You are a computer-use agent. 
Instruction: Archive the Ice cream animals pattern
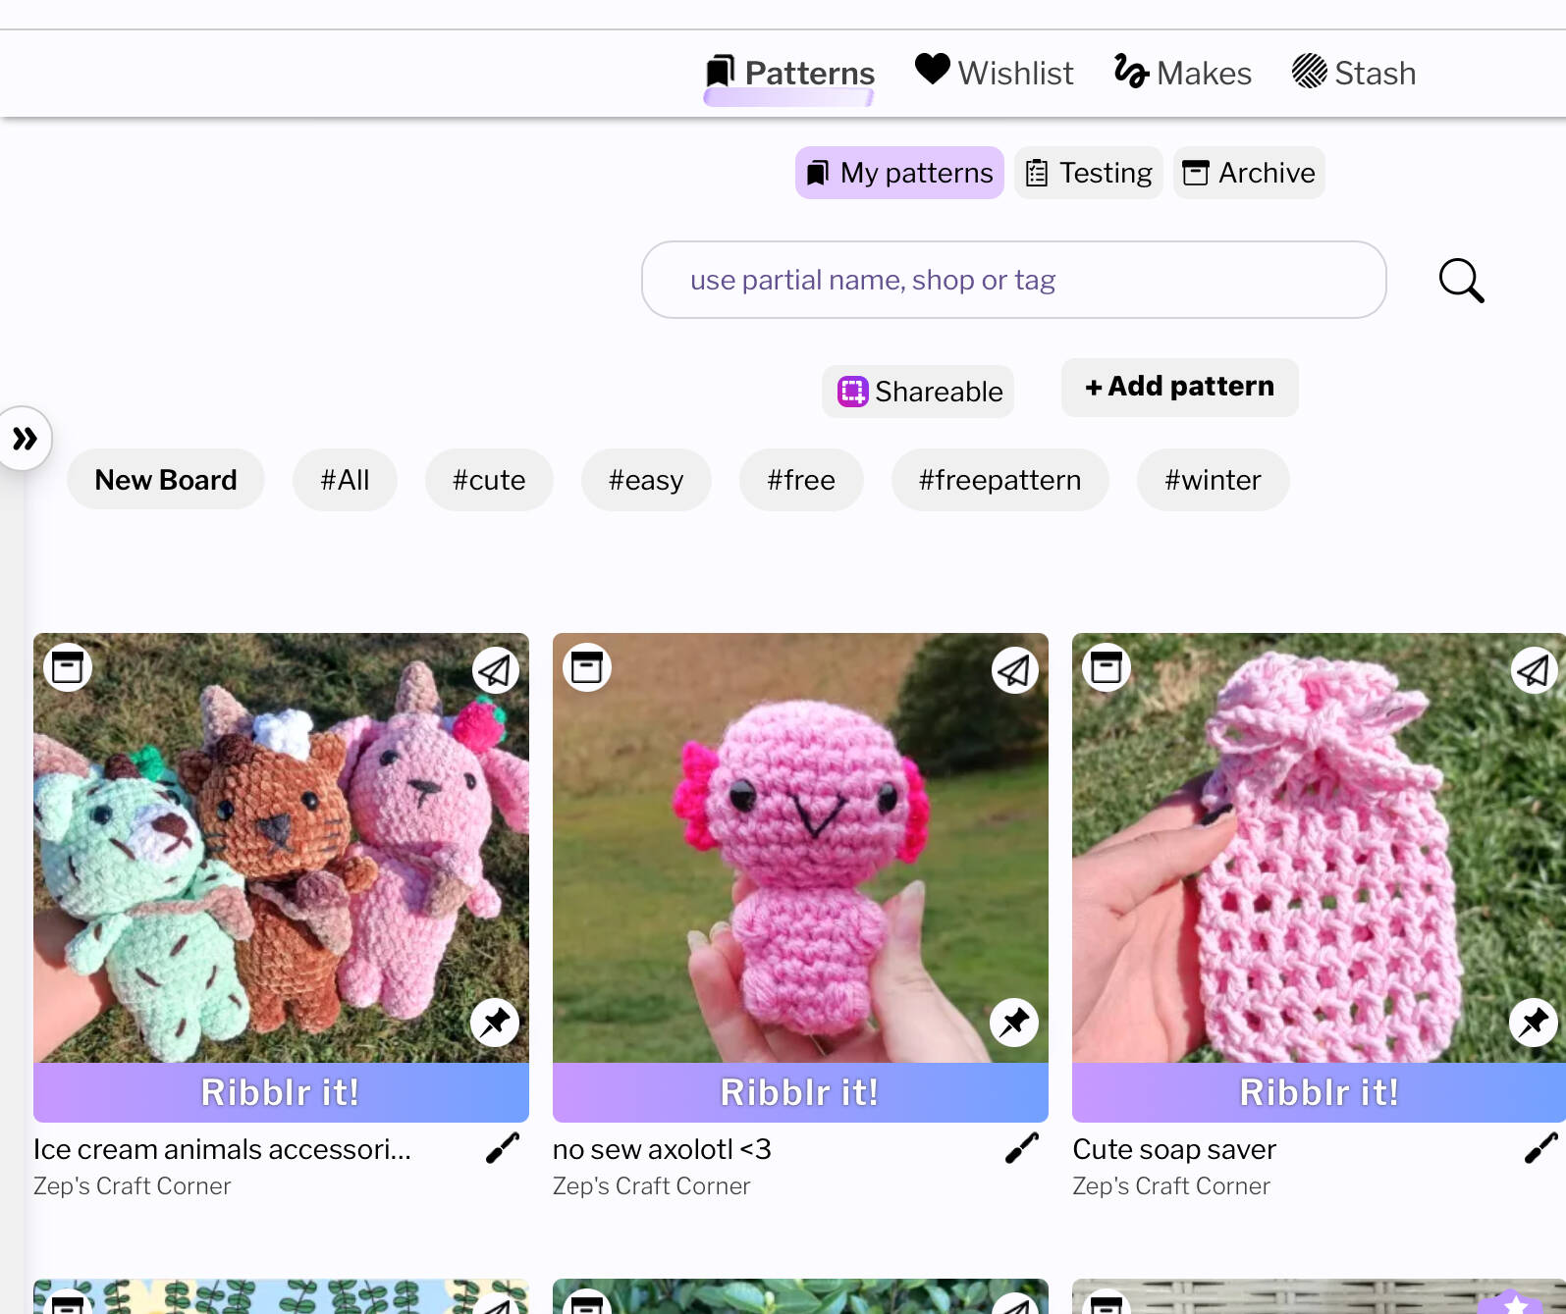(x=68, y=668)
